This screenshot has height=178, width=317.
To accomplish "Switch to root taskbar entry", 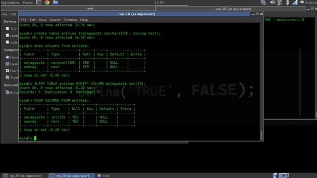I will [x=104, y=176].
